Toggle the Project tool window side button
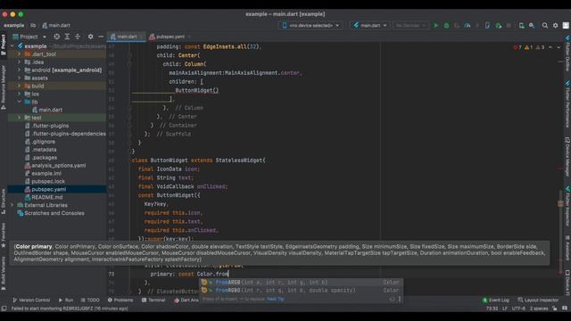This screenshot has width=571, height=321. click(x=4, y=45)
